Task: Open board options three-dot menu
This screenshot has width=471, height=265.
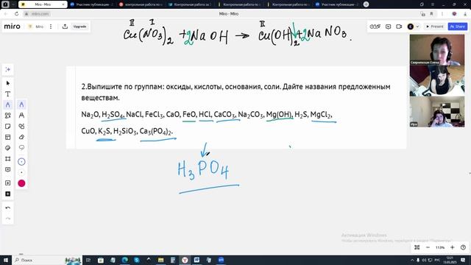Action: [51, 26]
